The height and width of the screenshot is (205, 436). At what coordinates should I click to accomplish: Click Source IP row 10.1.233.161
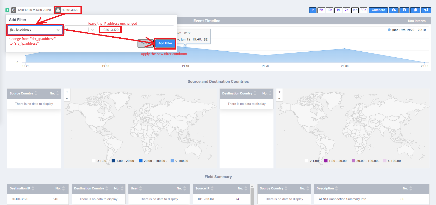(222, 199)
